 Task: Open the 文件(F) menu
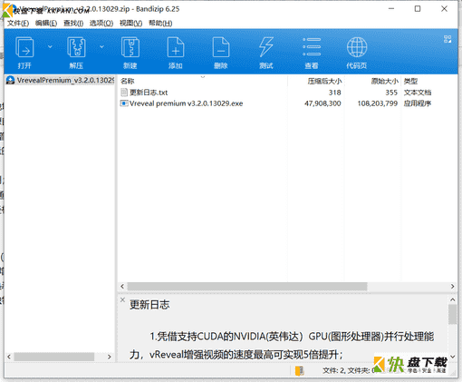18,23
